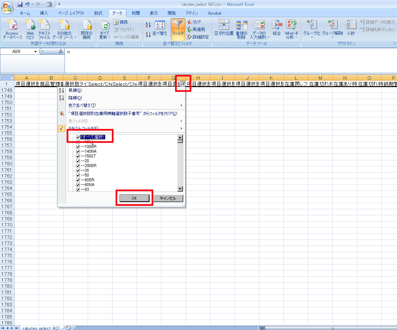Viewport: 397px width, 330px height.
Task: Confirm the filter with OK
Action: [x=135, y=198]
